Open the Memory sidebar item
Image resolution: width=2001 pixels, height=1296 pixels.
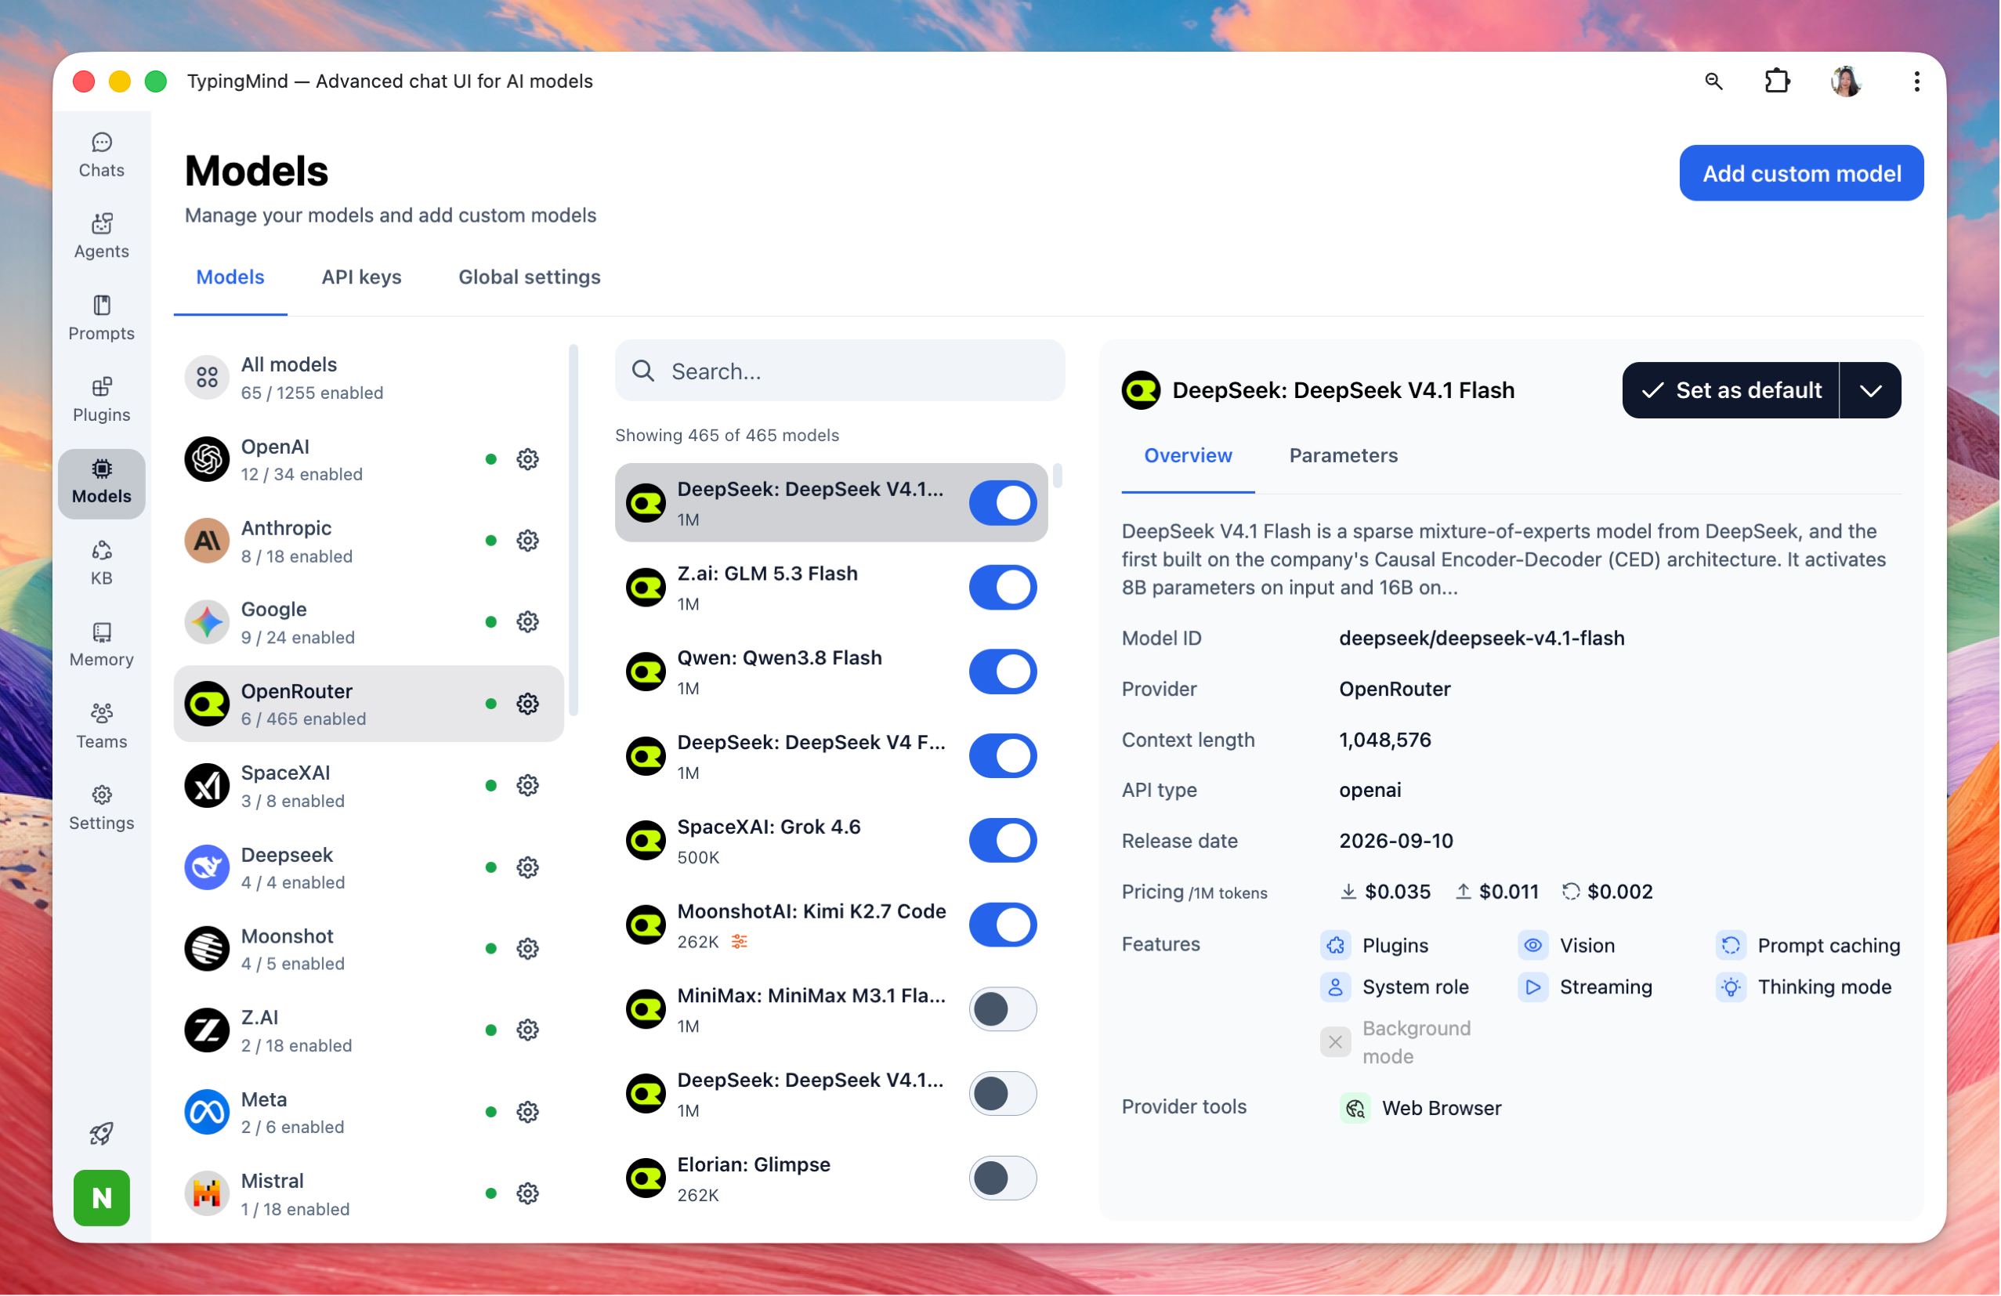coord(102,645)
